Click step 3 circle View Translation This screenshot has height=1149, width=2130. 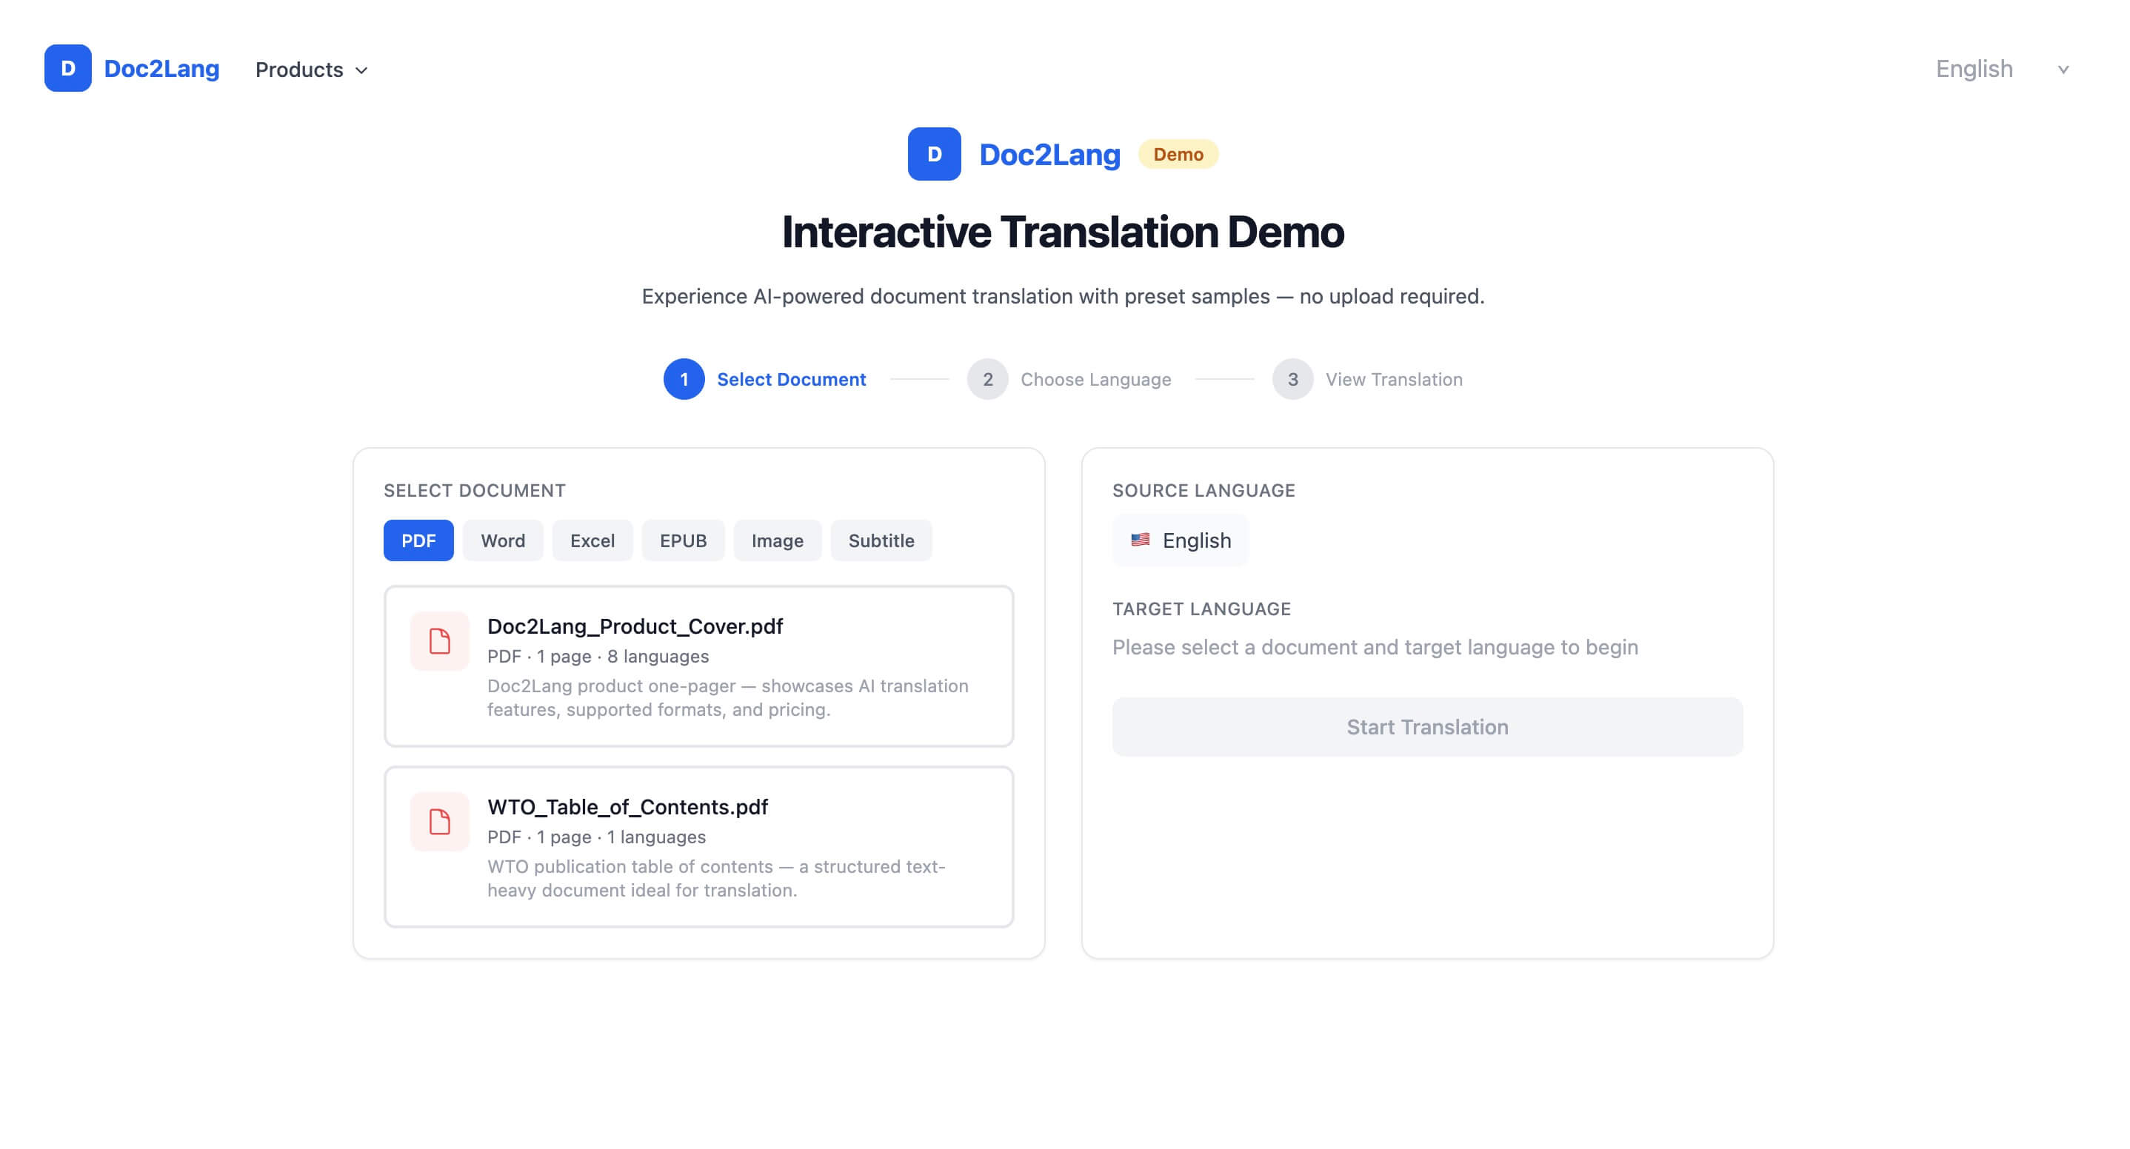point(1292,379)
